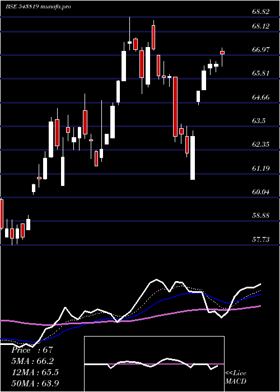Screen dimensions: 280x392
Task: Click the BSE 543819 munafa.pro chart title
Action: (38, 7)
